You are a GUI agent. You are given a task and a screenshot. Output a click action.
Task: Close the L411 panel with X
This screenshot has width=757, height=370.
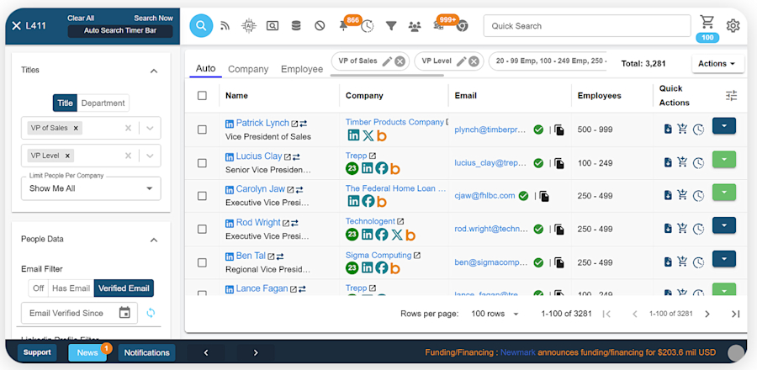point(17,25)
